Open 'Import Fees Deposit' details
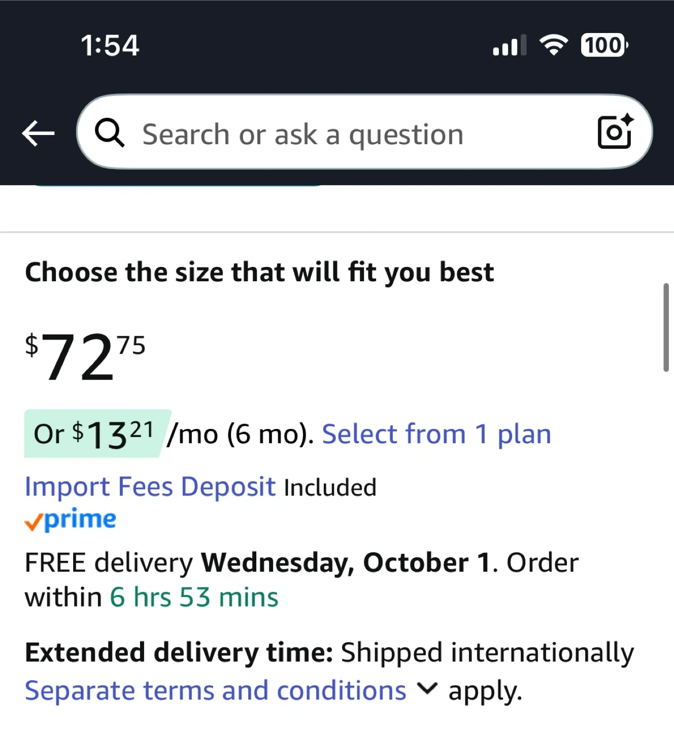 tap(150, 487)
